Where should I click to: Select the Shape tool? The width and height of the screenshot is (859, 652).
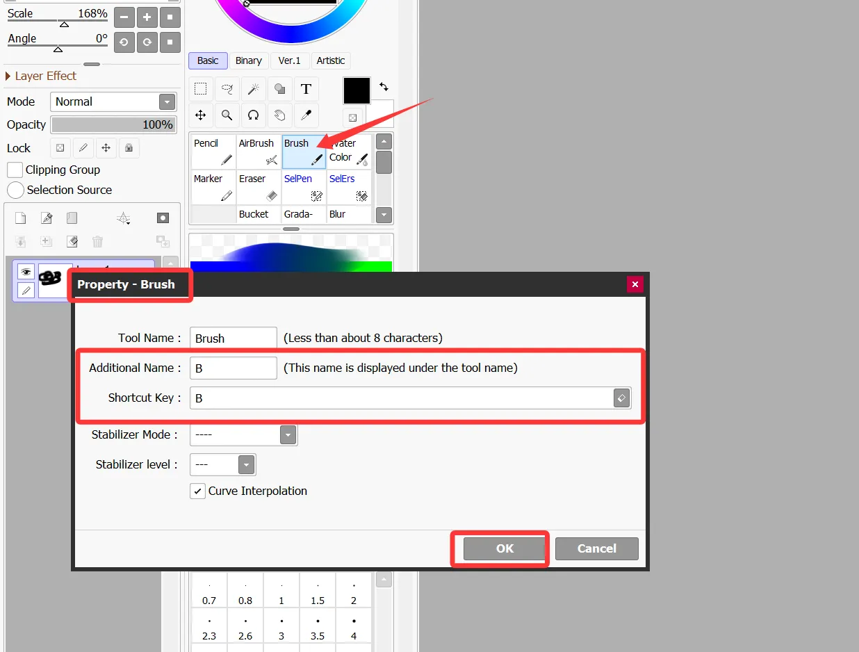click(279, 89)
